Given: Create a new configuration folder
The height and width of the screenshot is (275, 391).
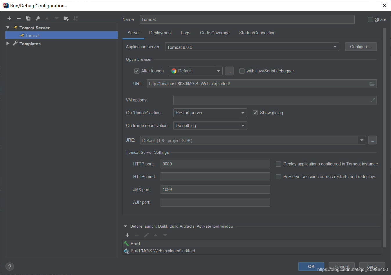Looking at the screenshot, I should click(66, 18).
